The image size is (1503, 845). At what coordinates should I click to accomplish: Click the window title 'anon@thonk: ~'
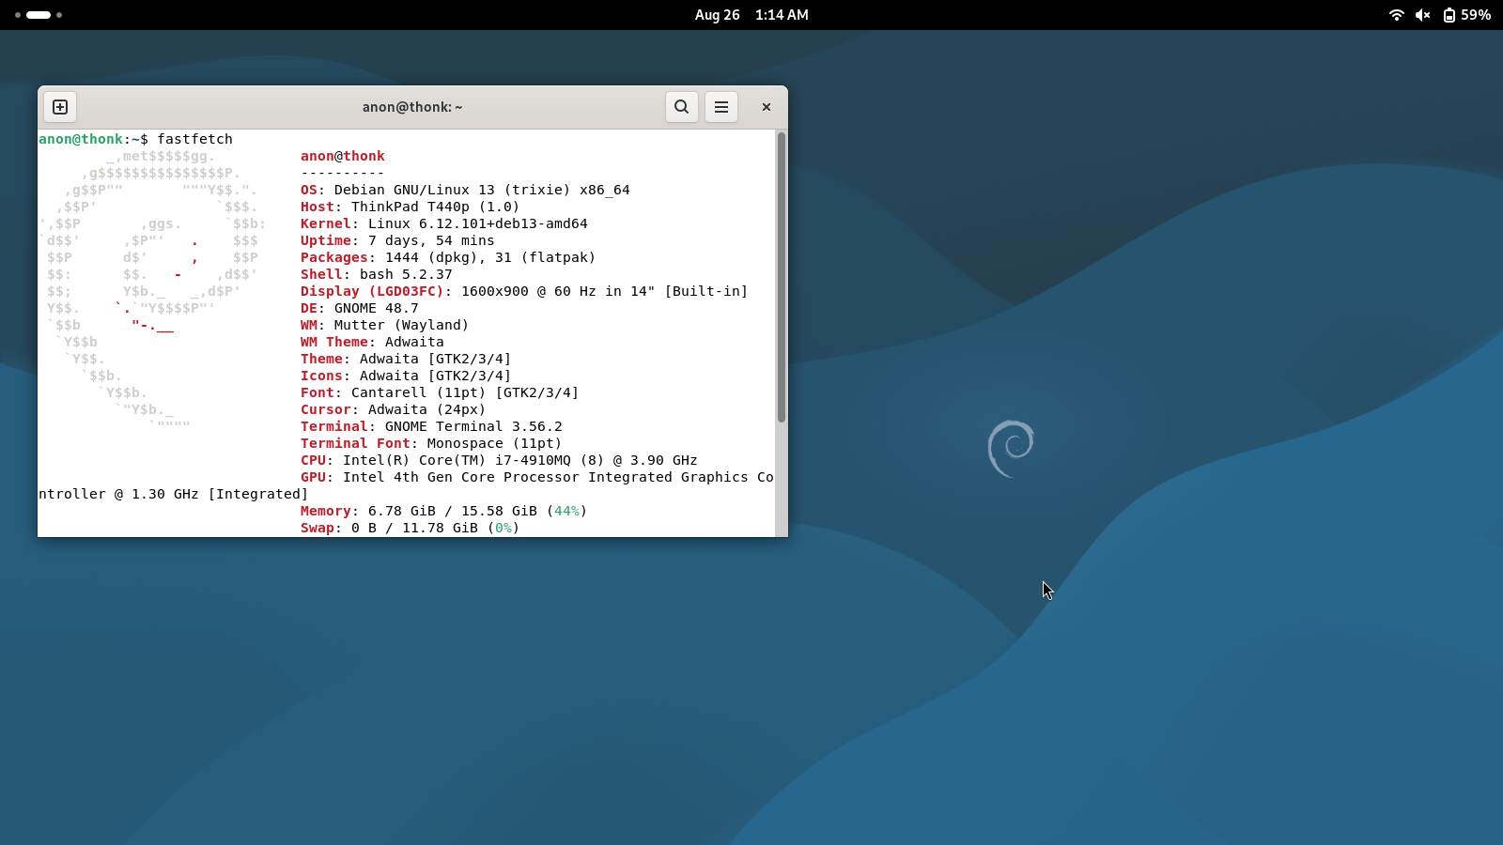coord(412,107)
